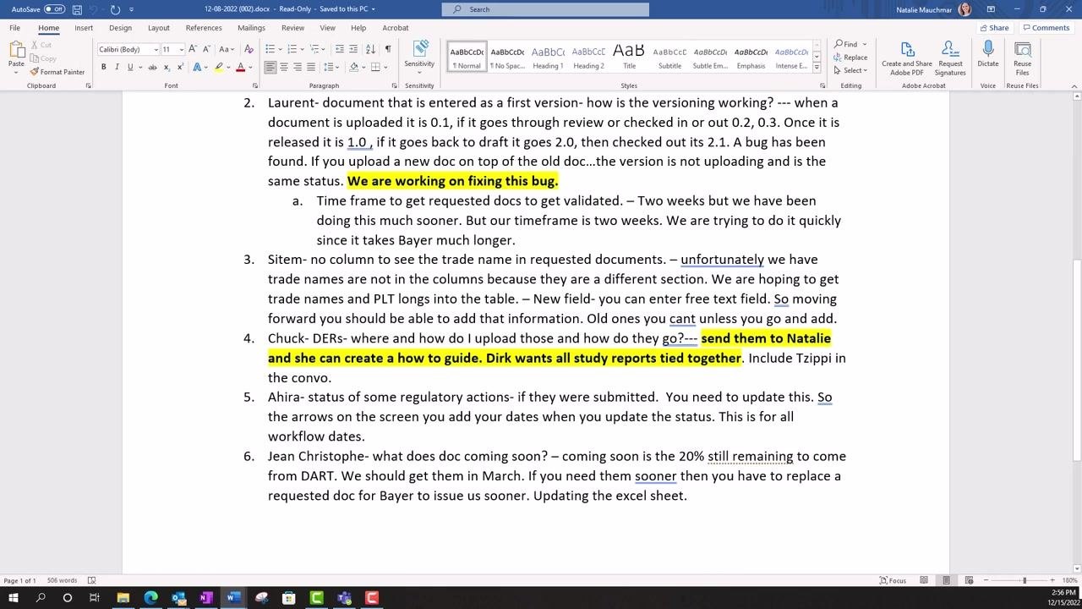Toggle superscript formatting
This screenshot has height=609, width=1082.
(x=180, y=67)
